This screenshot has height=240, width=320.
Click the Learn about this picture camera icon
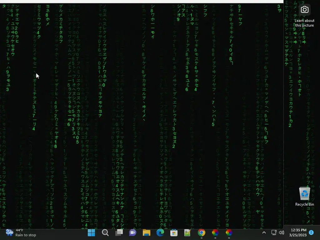click(x=304, y=10)
